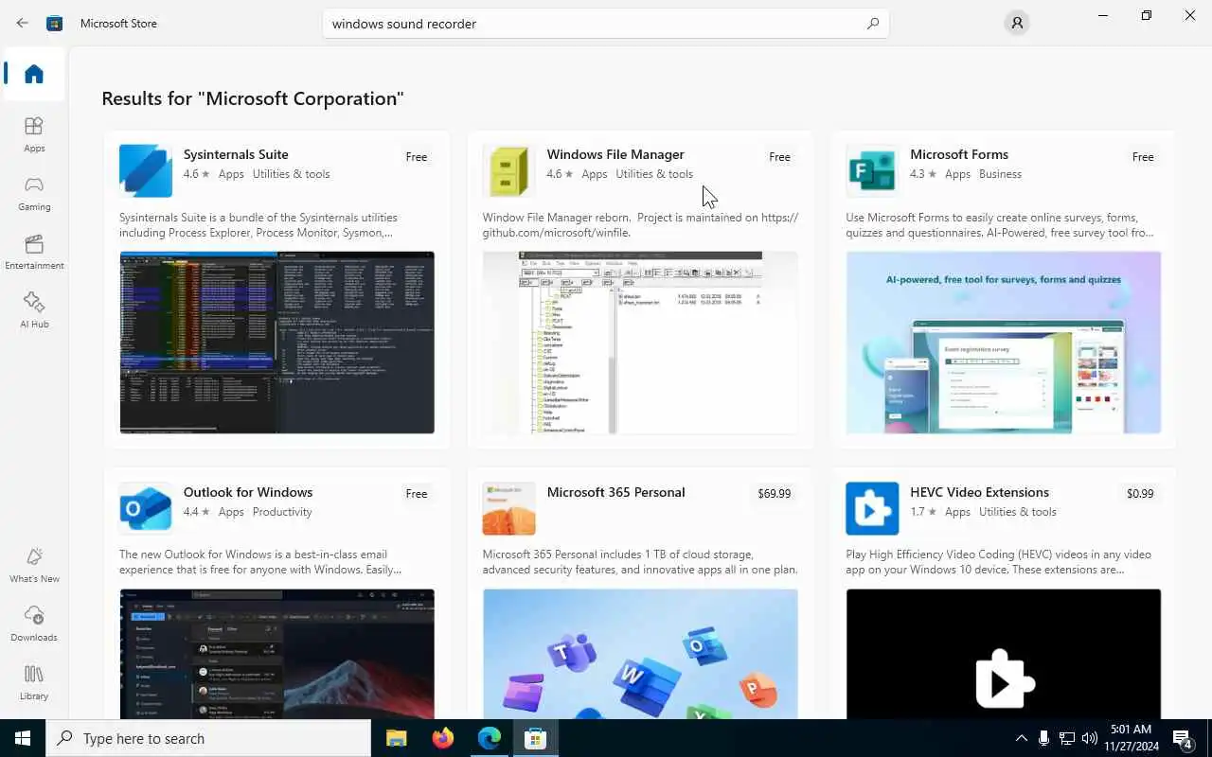Click the Microsoft Store logo icon

tap(55, 23)
